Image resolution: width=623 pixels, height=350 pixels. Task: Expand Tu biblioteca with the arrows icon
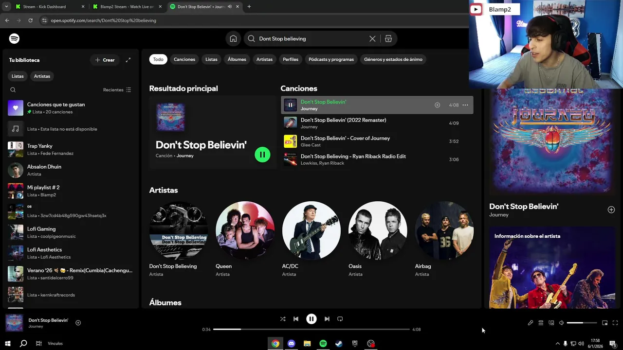pyautogui.click(x=128, y=60)
